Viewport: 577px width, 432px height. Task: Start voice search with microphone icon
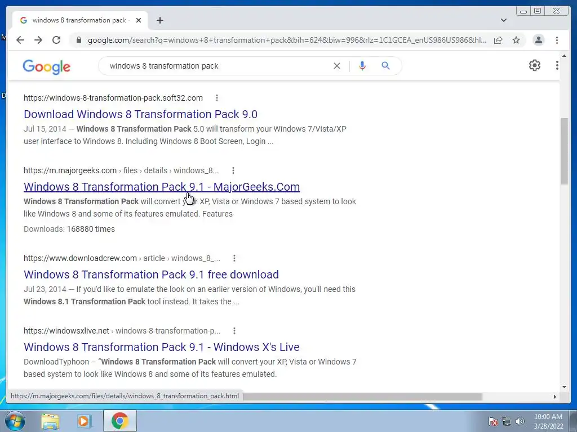pos(362,66)
